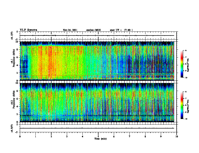Click the ch.1 spectrogram plot
Screen dimensions: 199x153
[97, 61]
